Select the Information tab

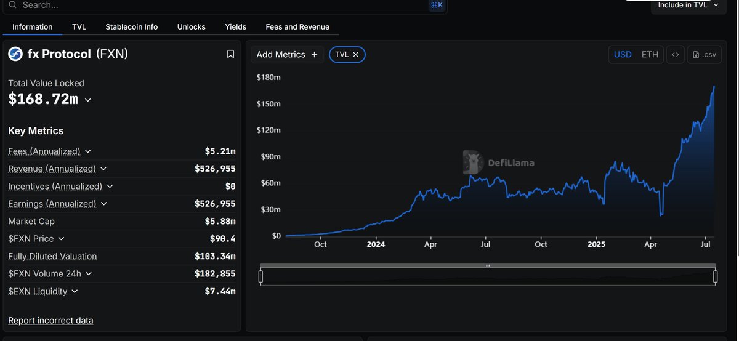[x=33, y=27]
